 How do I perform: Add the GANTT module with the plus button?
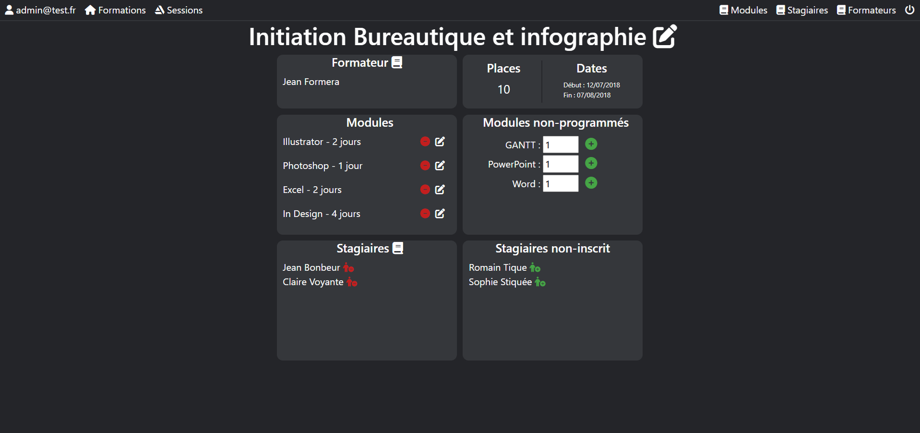click(x=591, y=144)
